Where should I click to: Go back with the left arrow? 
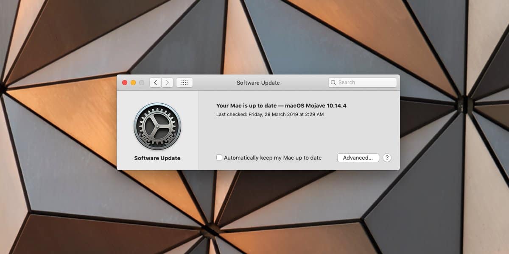(156, 83)
